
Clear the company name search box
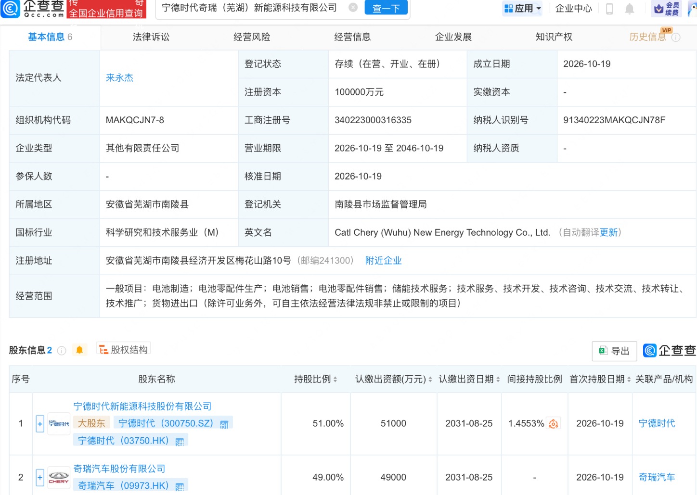click(x=353, y=8)
